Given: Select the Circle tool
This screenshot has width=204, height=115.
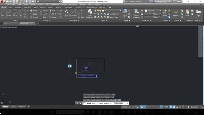Looking at the screenshot, I should tap(15, 13).
